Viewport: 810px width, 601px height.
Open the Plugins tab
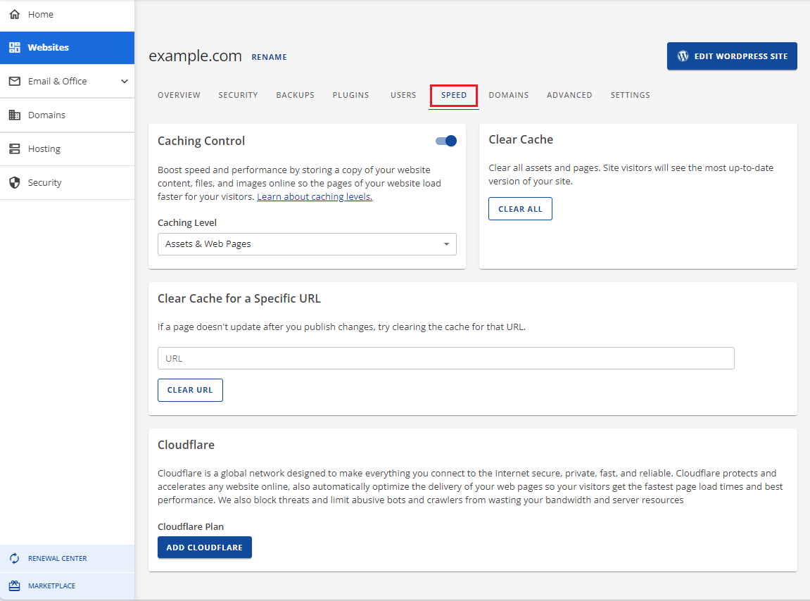coord(350,95)
